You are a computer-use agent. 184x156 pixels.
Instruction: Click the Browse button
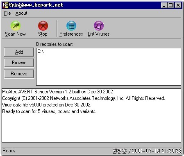(x=19, y=63)
